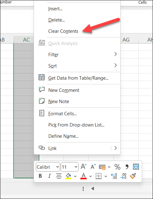Open the font size 11 dropdown
Screen dimensions: 153x199
(69, 167)
